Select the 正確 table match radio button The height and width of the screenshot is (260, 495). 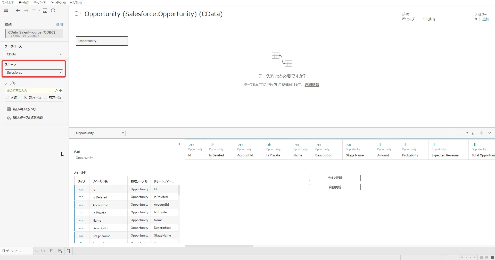tap(7, 97)
